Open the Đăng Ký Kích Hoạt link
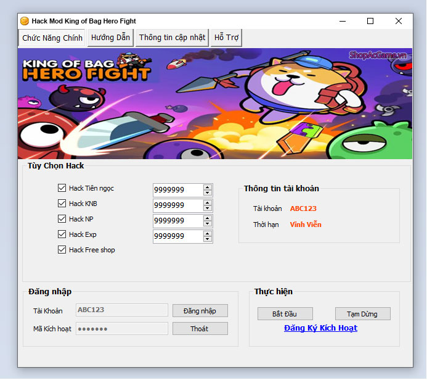The width and height of the screenshot is (427, 380). pos(320,328)
